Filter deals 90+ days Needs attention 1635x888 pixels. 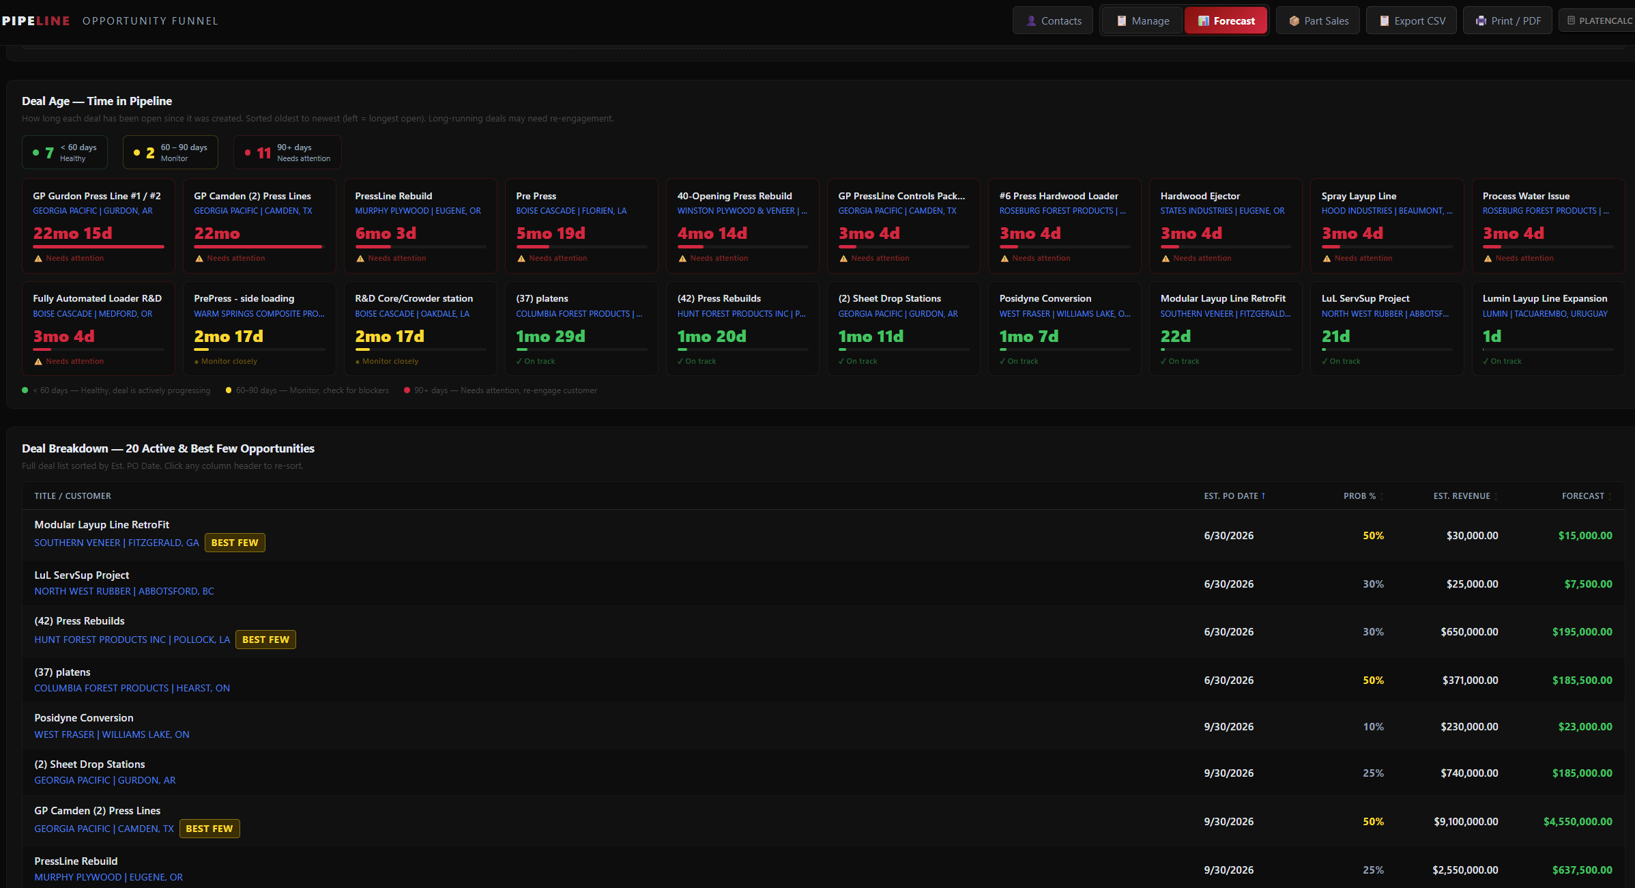pyautogui.click(x=287, y=152)
